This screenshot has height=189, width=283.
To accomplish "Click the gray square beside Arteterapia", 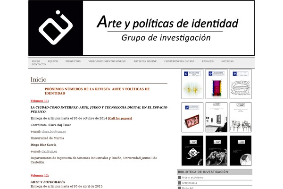I will click(x=179, y=183).
